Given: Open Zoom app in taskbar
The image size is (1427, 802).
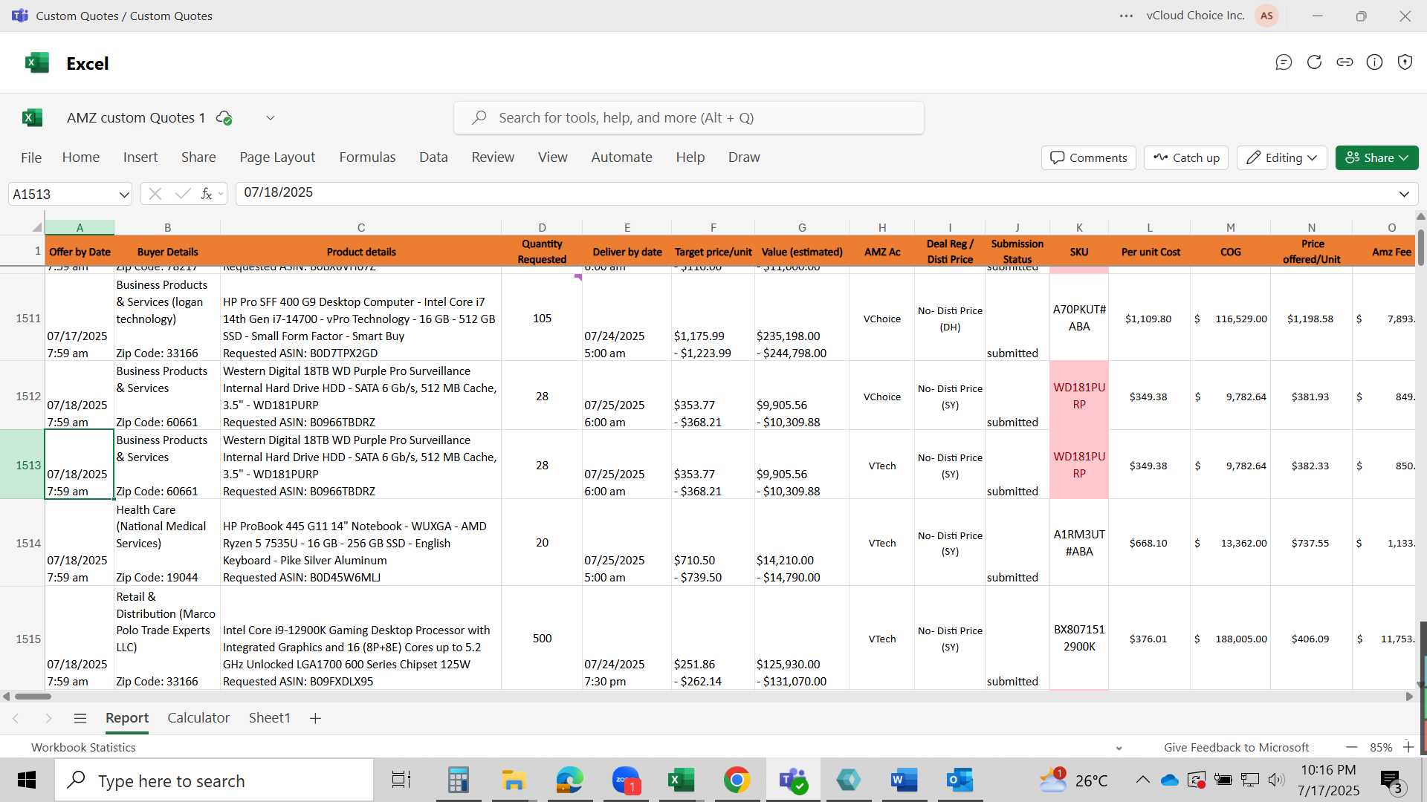Looking at the screenshot, I should coord(626,780).
